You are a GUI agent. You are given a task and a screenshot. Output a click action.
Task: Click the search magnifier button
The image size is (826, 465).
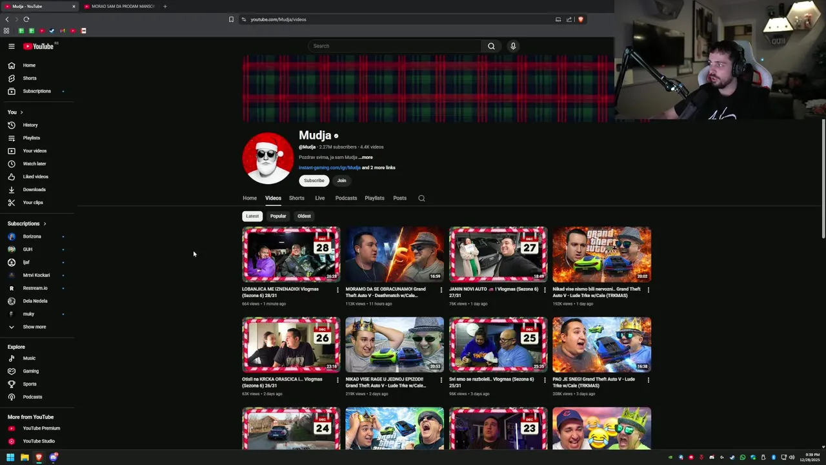491,46
